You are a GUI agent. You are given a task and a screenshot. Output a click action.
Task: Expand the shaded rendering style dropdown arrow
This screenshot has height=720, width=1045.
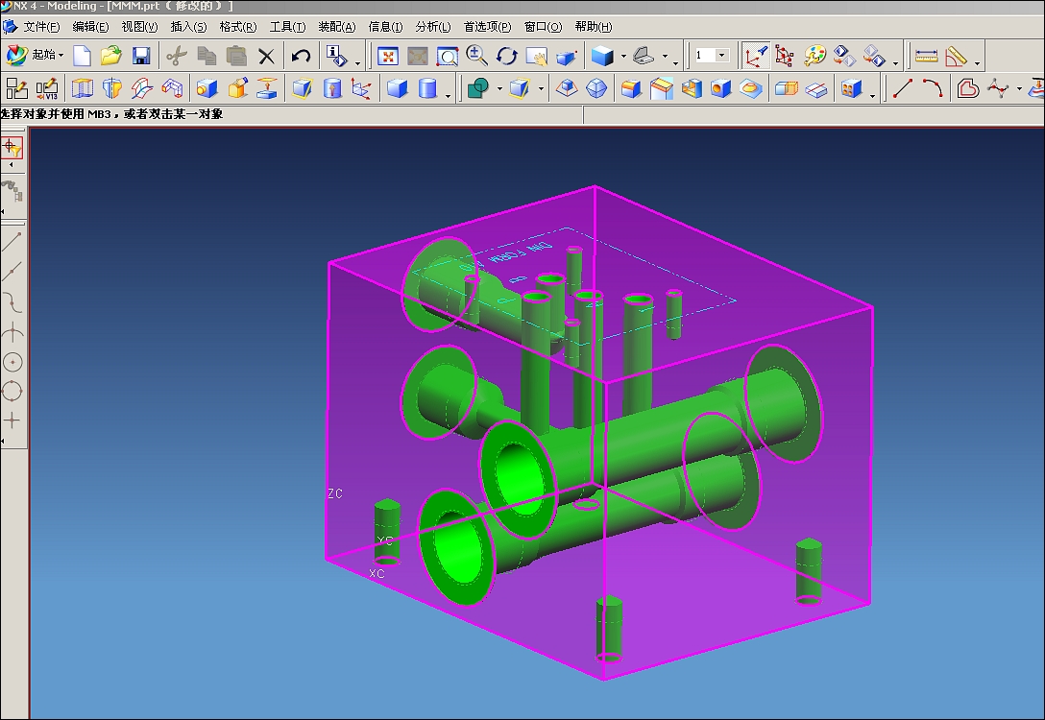tap(623, 57)
